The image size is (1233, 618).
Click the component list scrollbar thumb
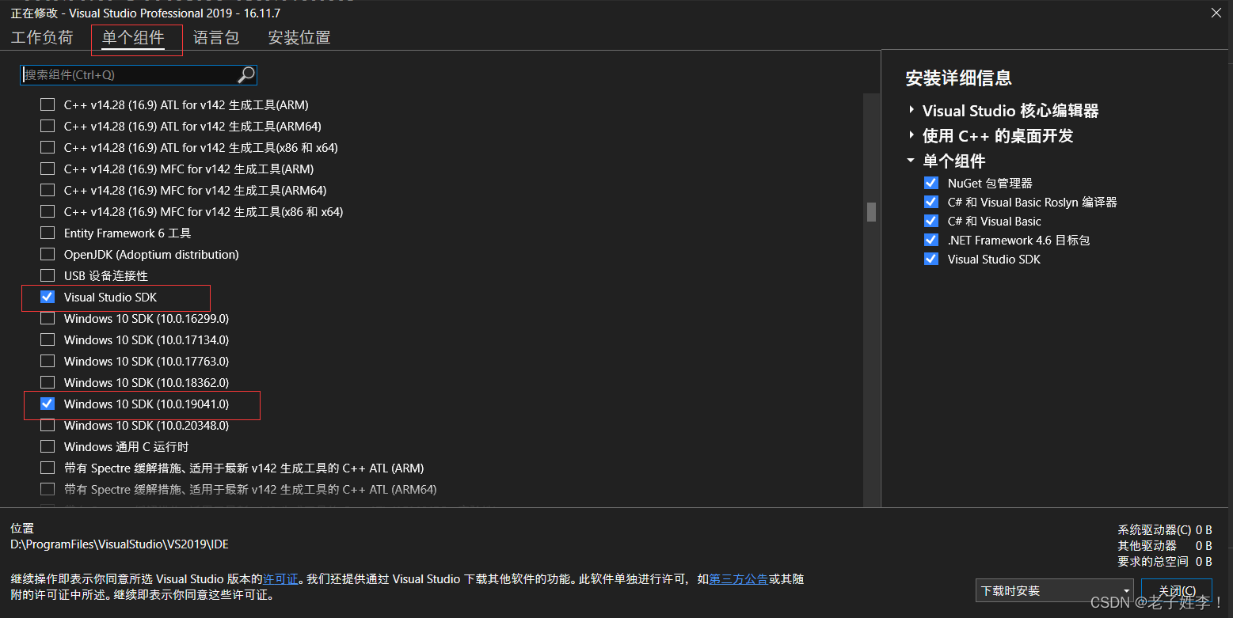click(x=871, y=211)
